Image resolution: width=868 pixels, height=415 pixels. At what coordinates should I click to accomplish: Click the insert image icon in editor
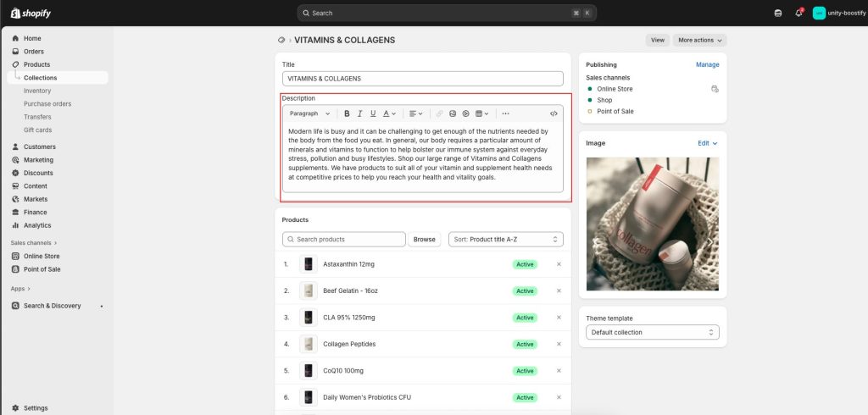click(x=453, y=113)
